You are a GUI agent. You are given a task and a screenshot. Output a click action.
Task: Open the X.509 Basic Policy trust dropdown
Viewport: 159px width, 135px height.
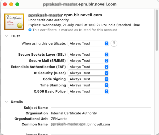(x=88, y=91)
